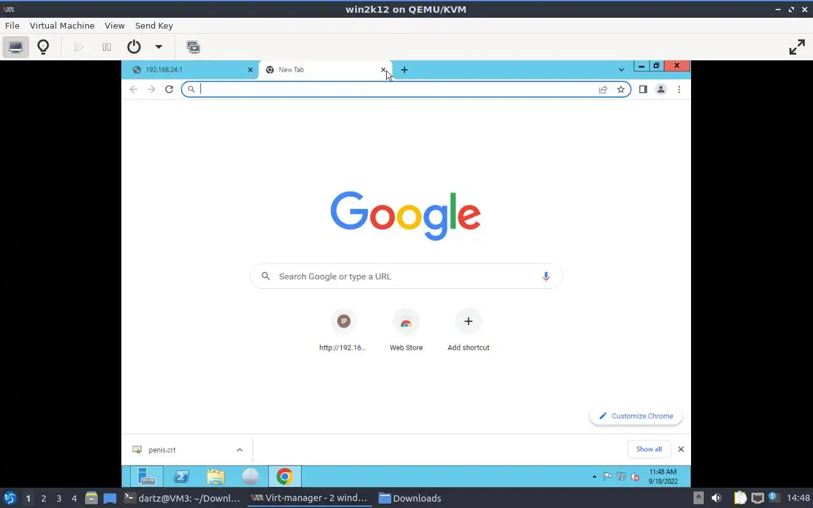Switch to workspace 2
The width and height of the screenshot is (813, 508).
pos(43,498)
